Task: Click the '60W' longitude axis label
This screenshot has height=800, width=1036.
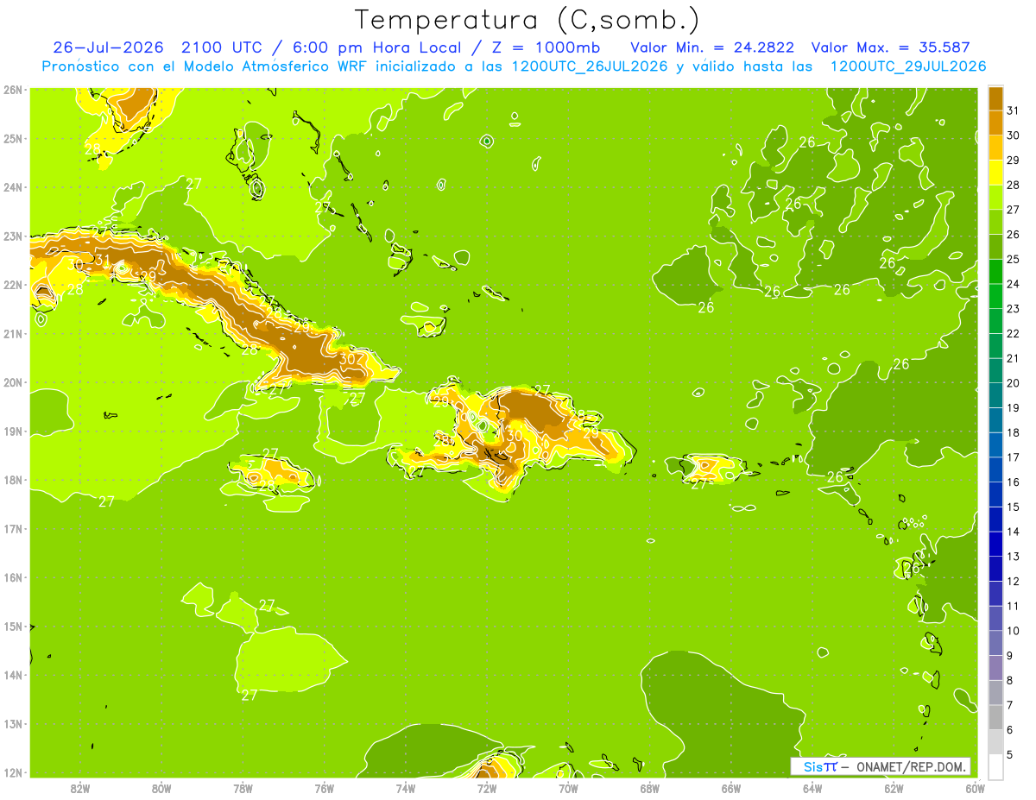Action: 976,788
